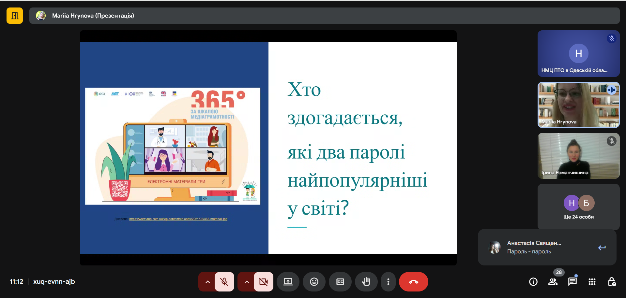Reply to Анастасія's chat message
This screenshot has height=298, width=626.
pyautogui.click(x=602, y=248)
